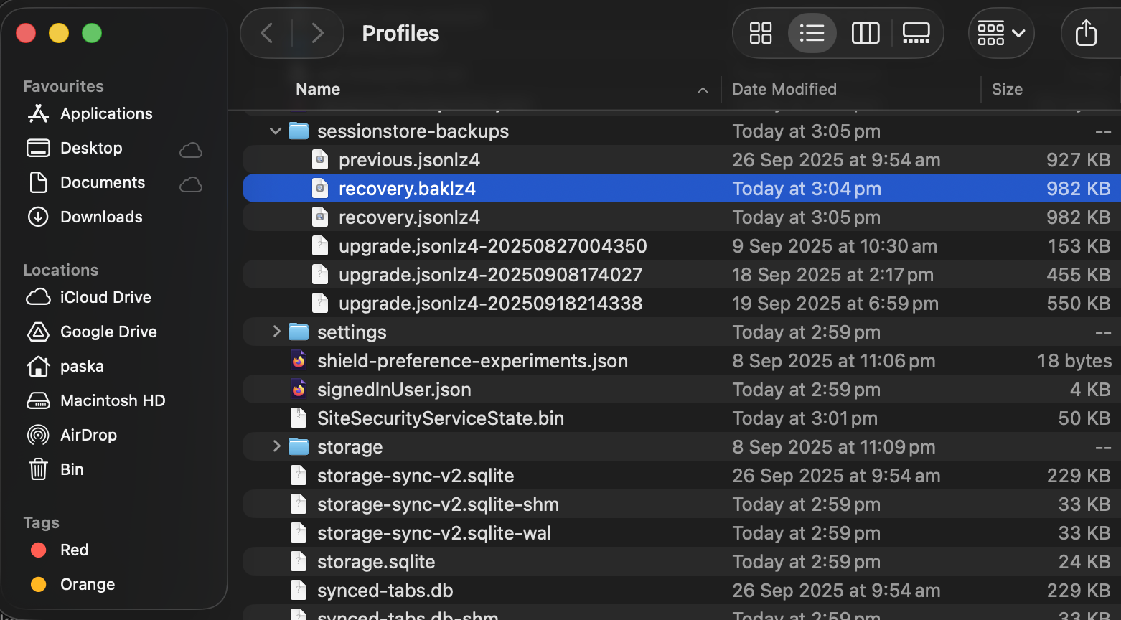Expand the storage folder
Viewport: 1121px width, 620px height.
pos(276,446)
